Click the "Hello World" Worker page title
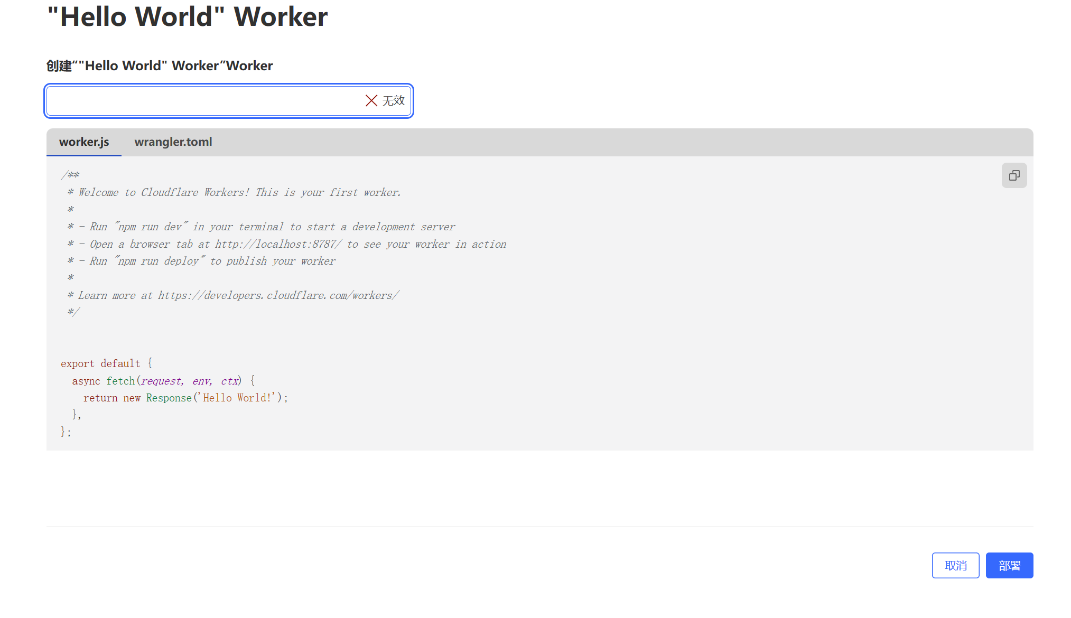The width and height of the screenshot is (1071, 618). pos(187,16)
